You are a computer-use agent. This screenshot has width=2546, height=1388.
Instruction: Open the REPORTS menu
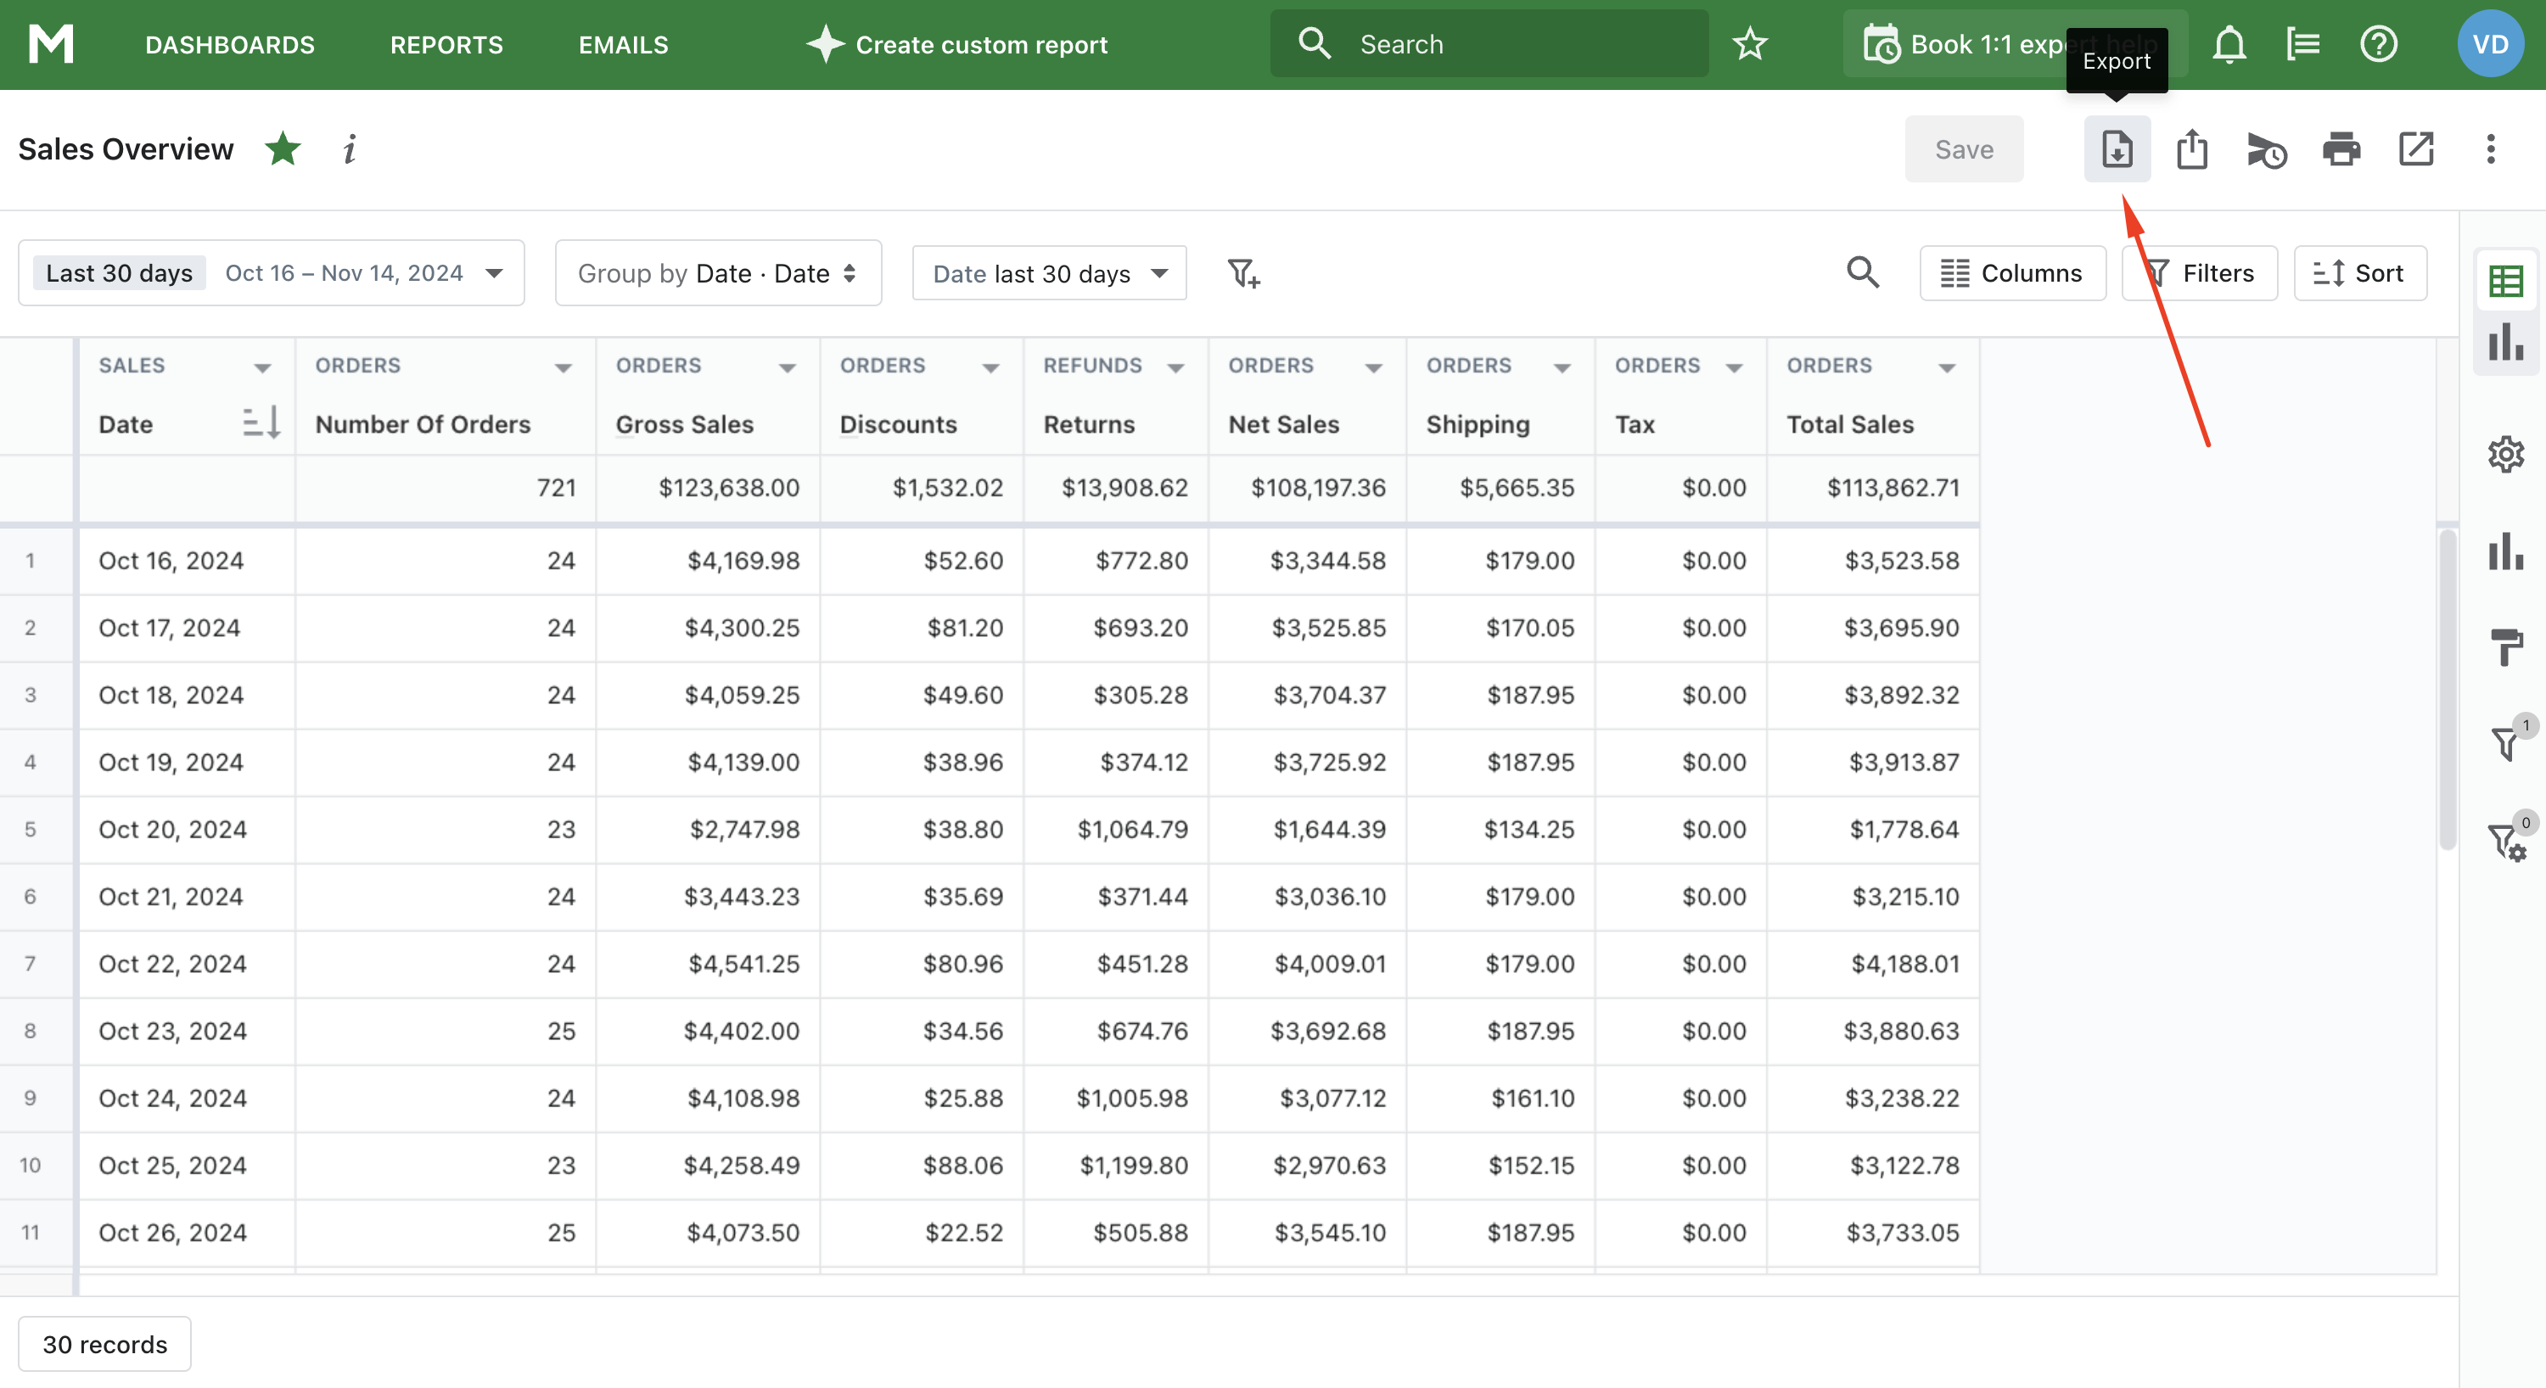pyautogui.click(x=446, y=44)
